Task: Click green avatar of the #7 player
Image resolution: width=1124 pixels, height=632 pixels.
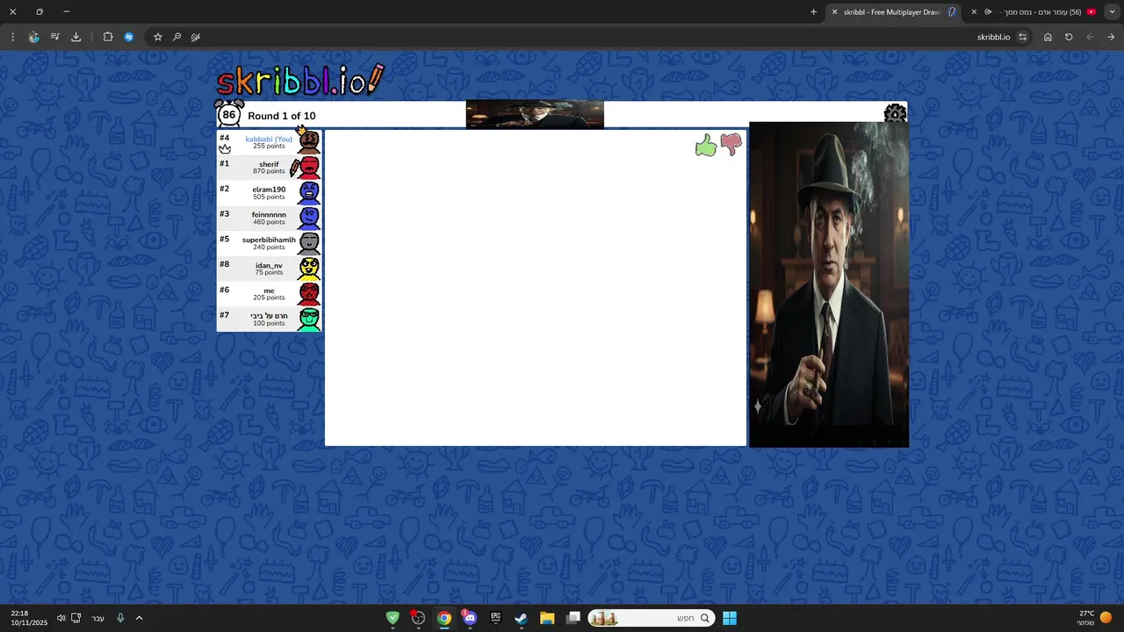Action: (x=308, y=319)
